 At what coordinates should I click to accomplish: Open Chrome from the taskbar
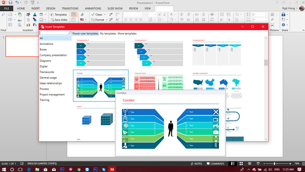click(x=79, y=169)
